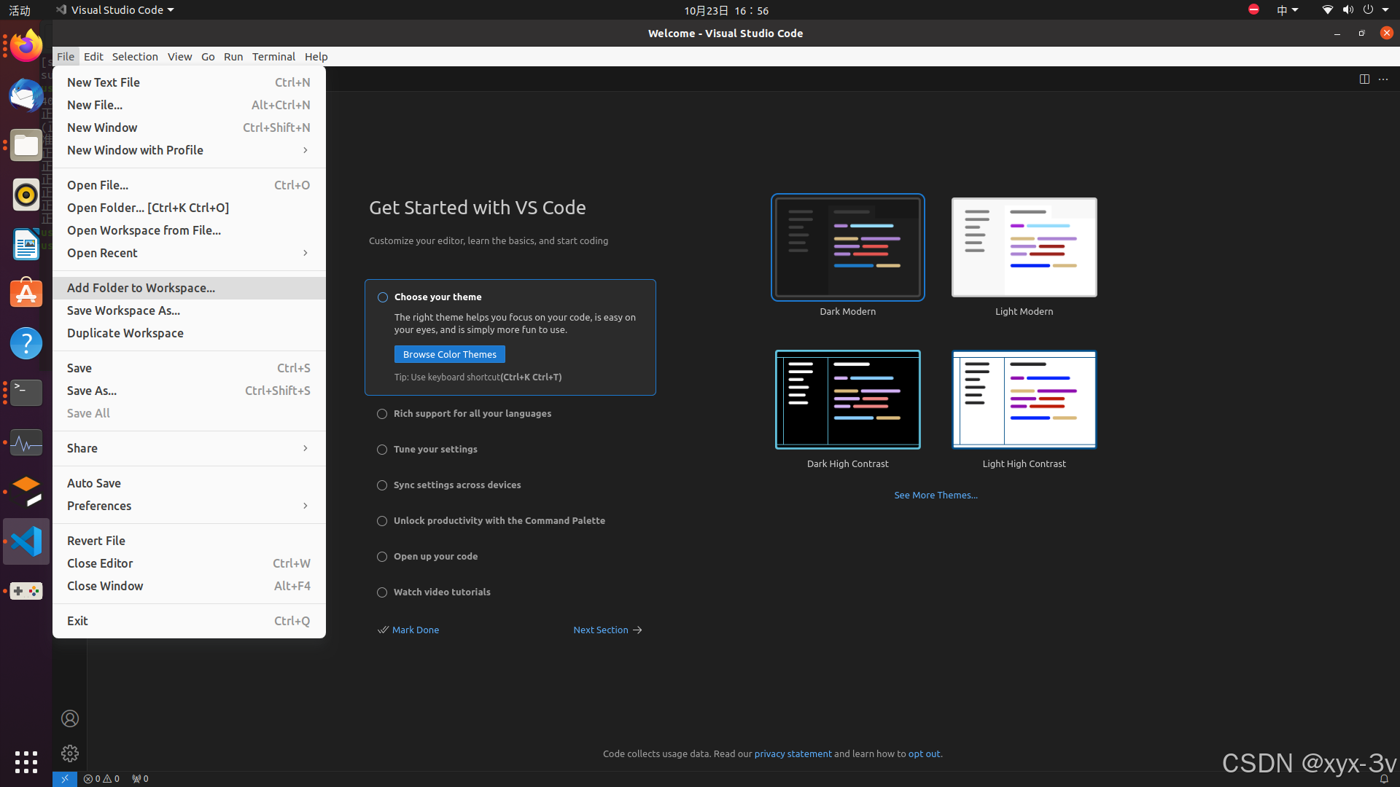The height and width of the screenshot is (787, 1400).
Task: Open the Terminal menu
Action: click(x=273, y=57)
